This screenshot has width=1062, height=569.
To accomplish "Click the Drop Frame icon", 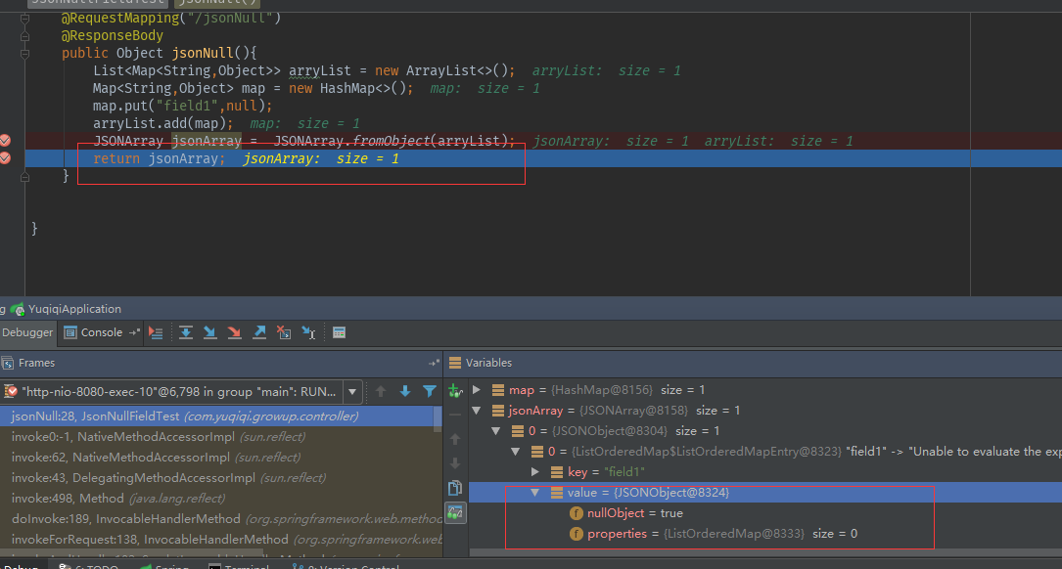I will pos(284,332).
